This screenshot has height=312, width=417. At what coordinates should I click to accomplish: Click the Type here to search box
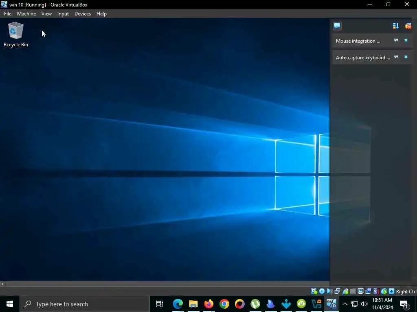click(85, 304)
